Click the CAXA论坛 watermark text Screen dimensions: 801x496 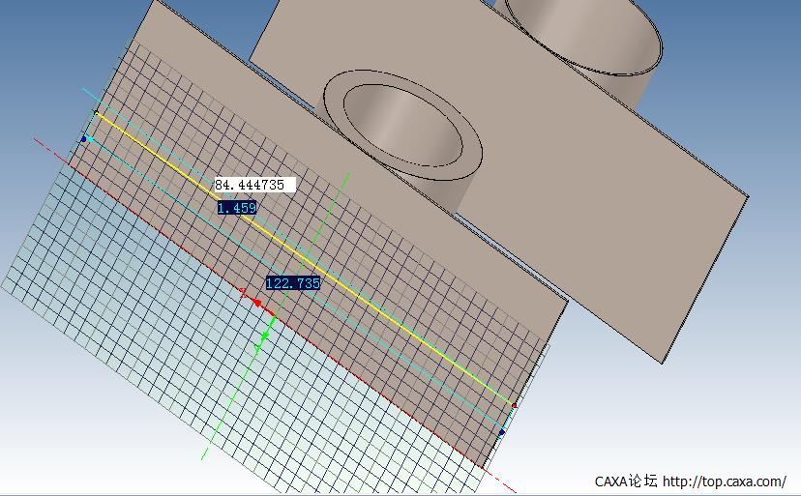pos(625,481)
